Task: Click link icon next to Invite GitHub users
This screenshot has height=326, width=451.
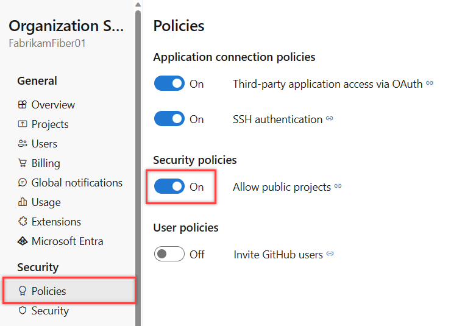Action: click(x=330, y=255)
